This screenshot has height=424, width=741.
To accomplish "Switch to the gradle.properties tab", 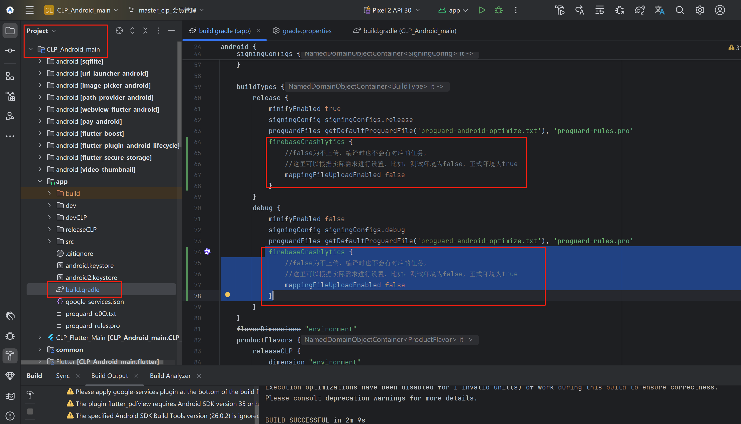I will [x=307, y=31].
